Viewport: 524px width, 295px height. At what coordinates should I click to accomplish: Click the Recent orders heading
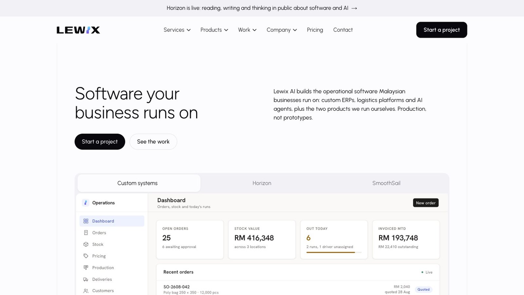pos(178,272)
